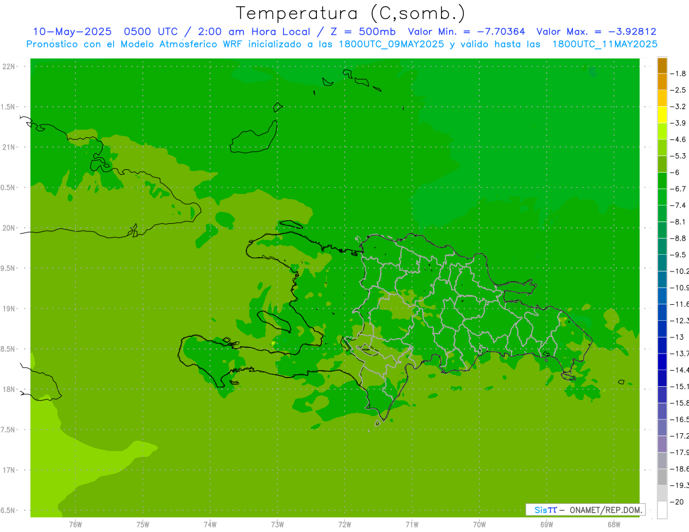Select 'Valor Min. = -7.70364' text
The image size is (689, 532).
point(466,32)
